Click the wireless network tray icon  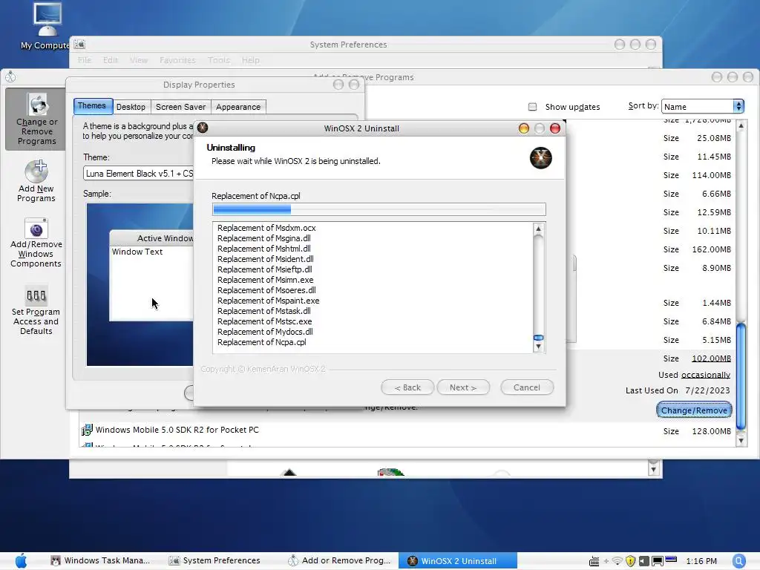tap(617, 561)
